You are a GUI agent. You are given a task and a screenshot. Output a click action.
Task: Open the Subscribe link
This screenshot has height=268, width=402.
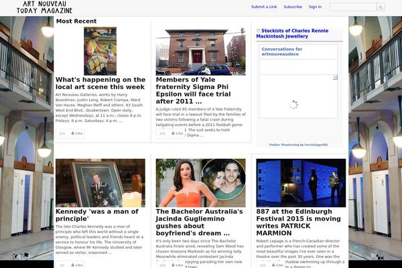(x=293, y=7)
